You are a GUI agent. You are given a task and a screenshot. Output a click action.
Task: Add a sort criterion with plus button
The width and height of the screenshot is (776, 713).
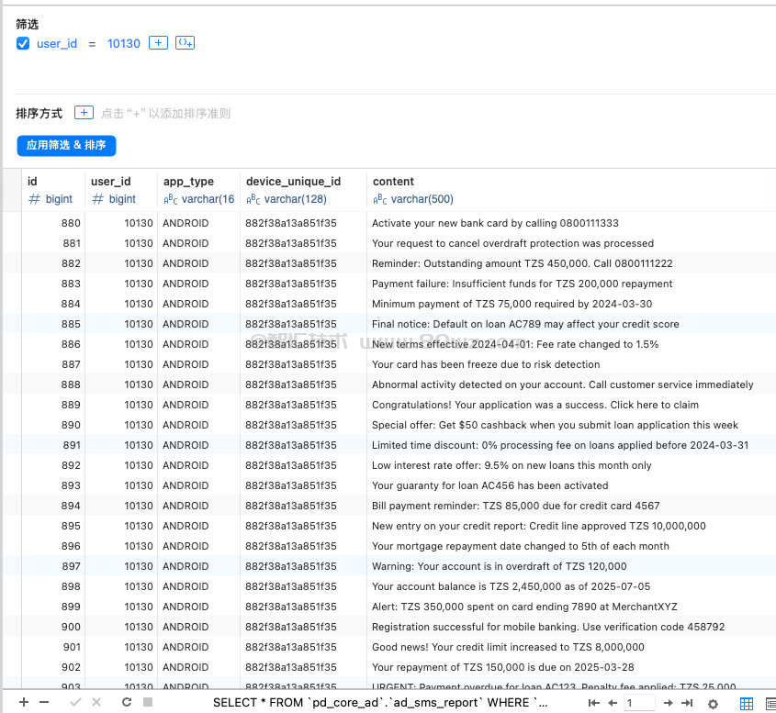click(x=84, y=113)
